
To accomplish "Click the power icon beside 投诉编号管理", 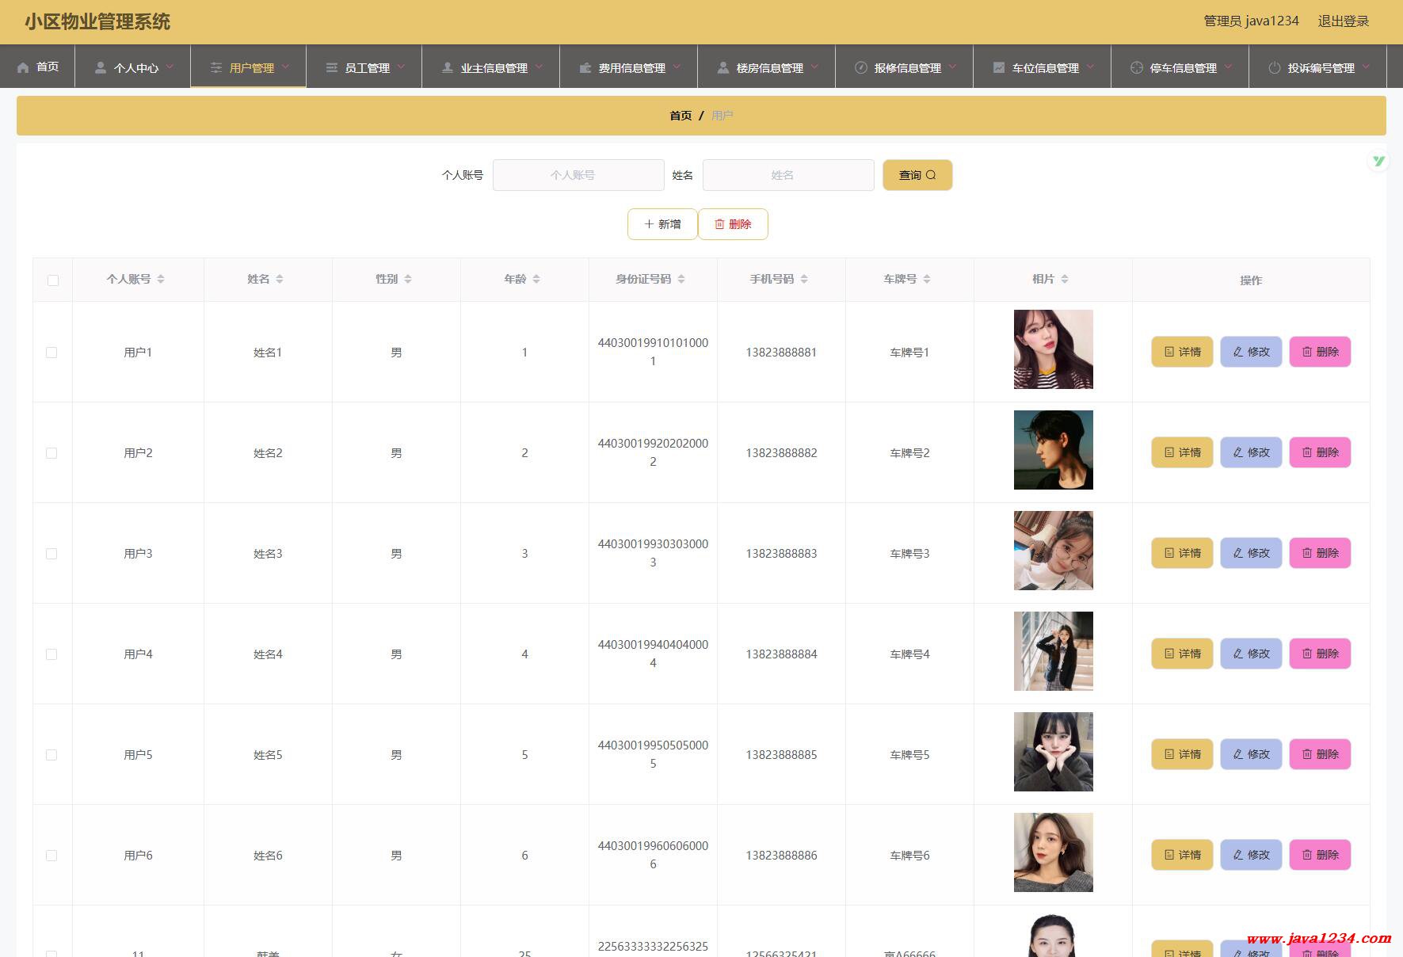I will click(x=1275, y=67).
